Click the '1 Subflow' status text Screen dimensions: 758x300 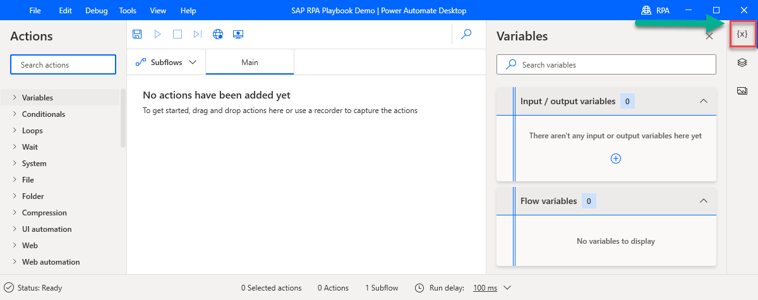[382, 288]
